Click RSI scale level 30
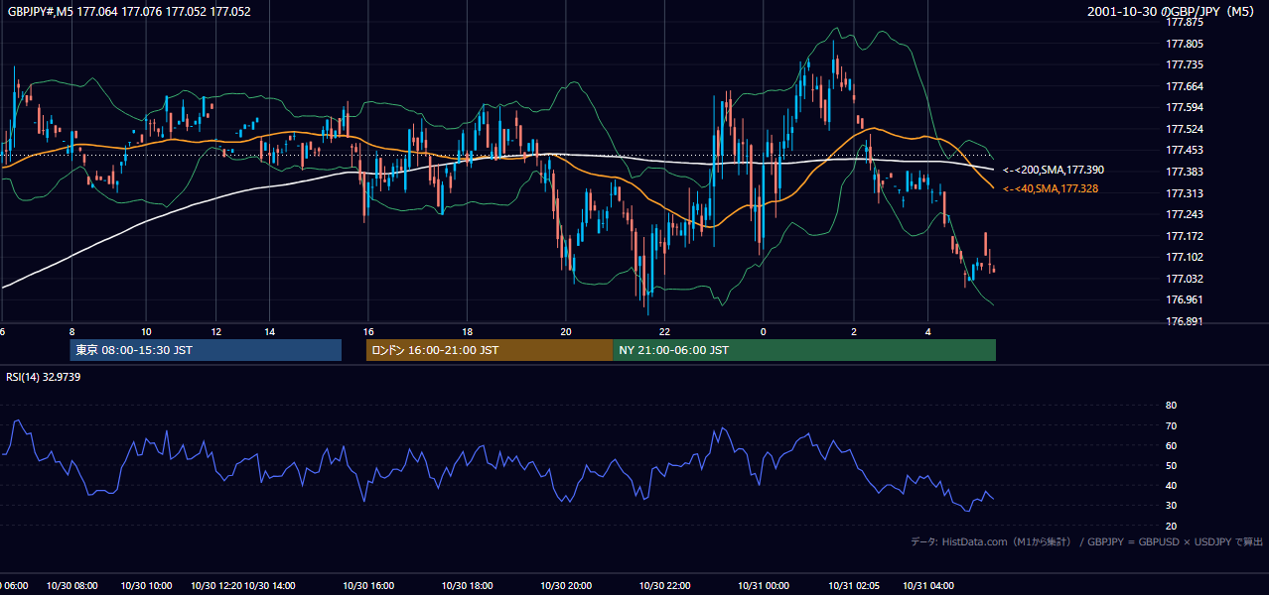Viewport: 1269px width, 595px height. 1171,506
